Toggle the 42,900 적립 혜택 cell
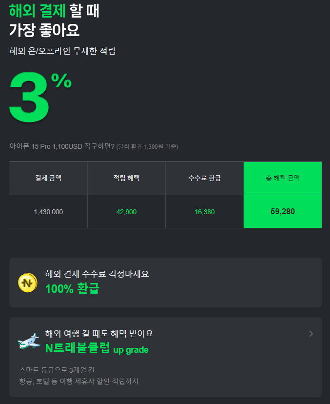330x404 pixels. click(x=126, y=211)
